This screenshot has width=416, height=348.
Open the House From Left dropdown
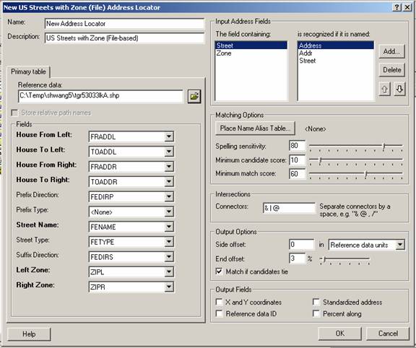(x=169, y=136)
